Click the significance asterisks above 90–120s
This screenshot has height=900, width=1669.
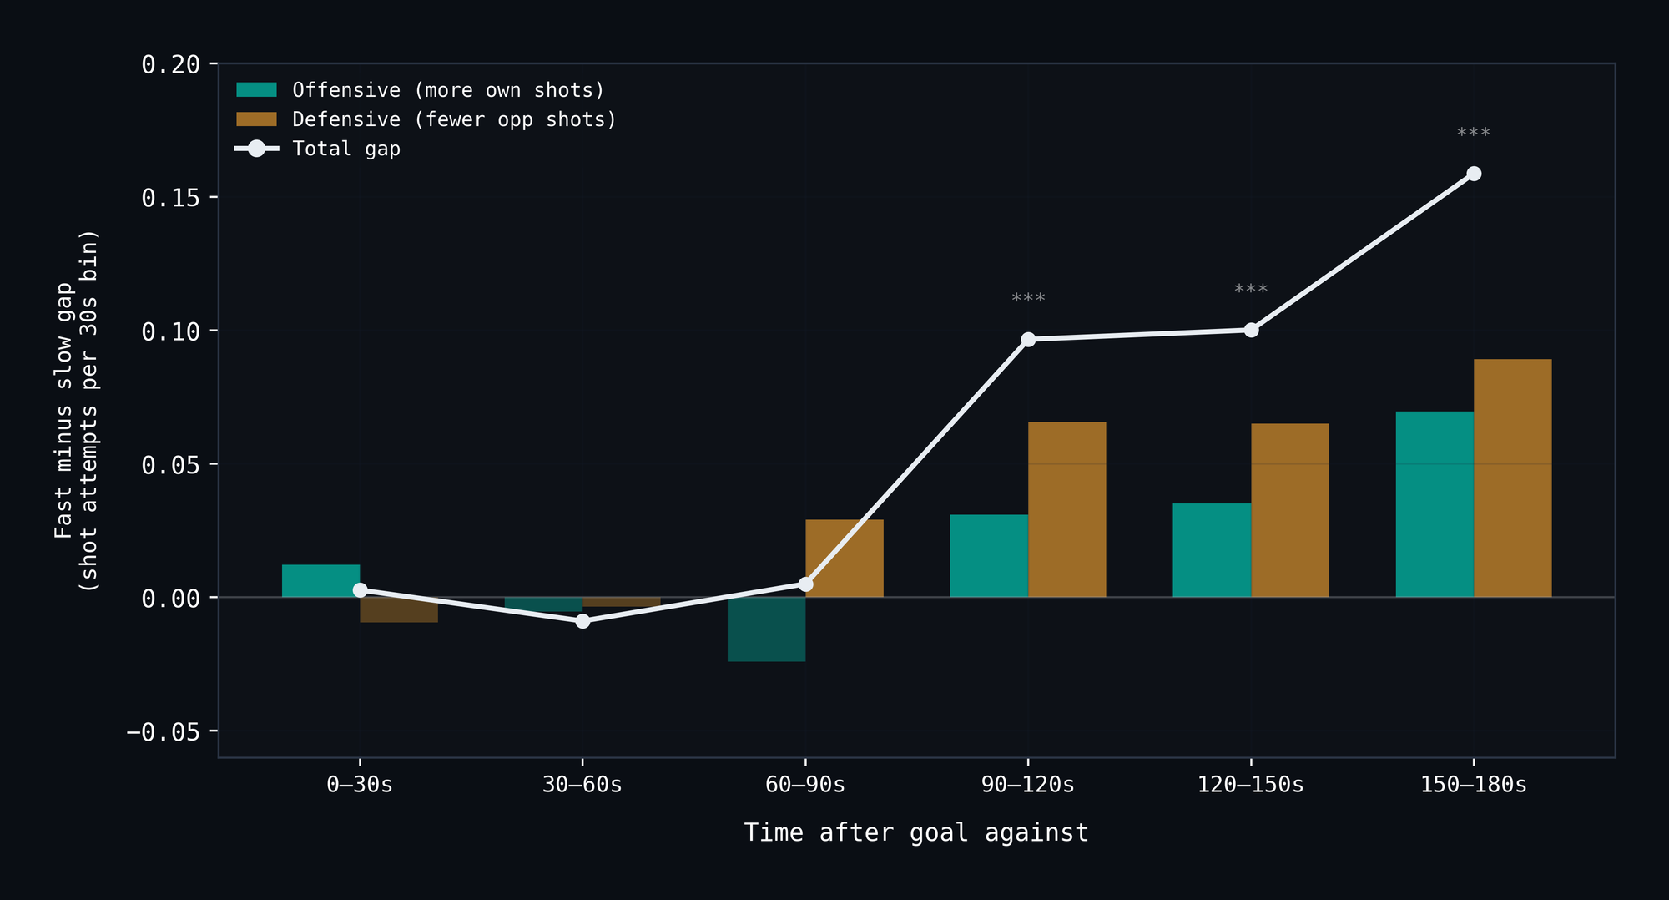pyautogui.click(x=1028, y=299)
